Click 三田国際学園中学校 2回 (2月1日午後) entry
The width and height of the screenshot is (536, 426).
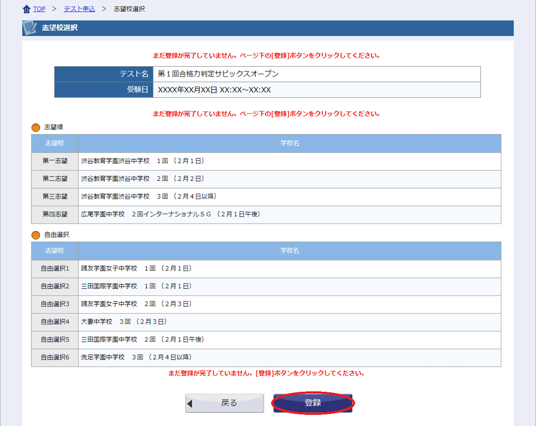pos(143,340)
